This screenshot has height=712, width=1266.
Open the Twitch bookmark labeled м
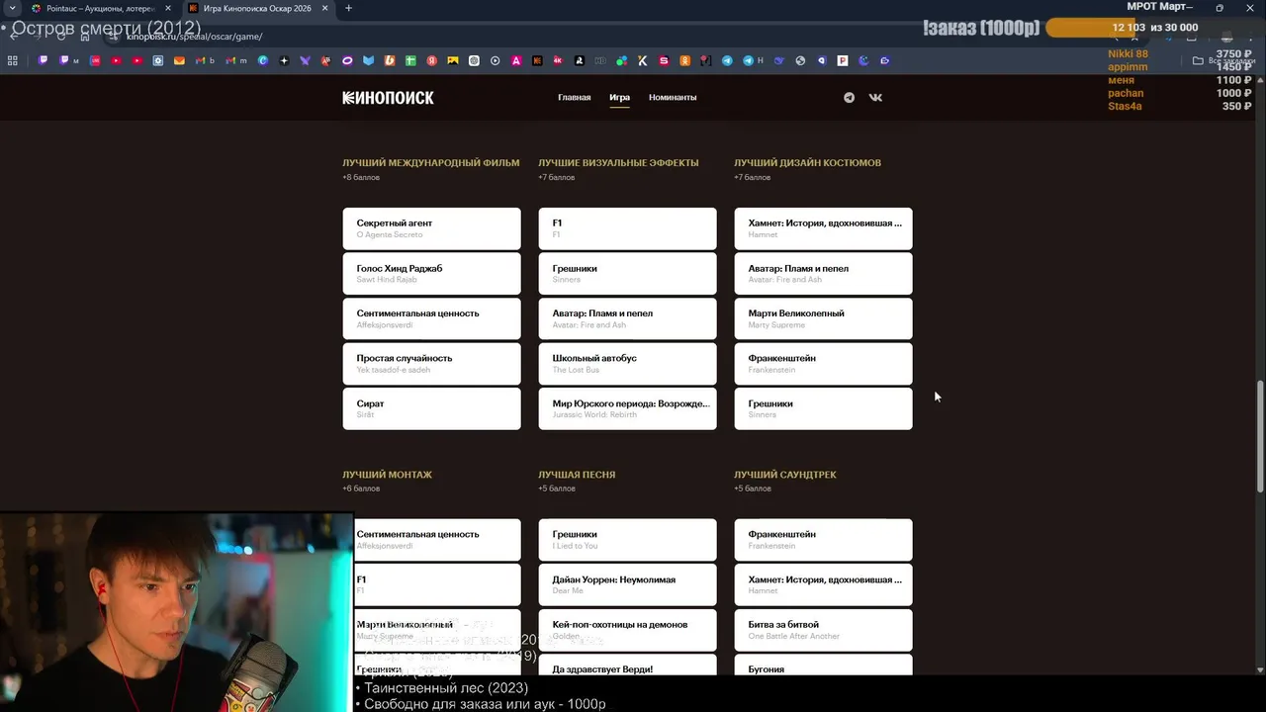point(69,60)
